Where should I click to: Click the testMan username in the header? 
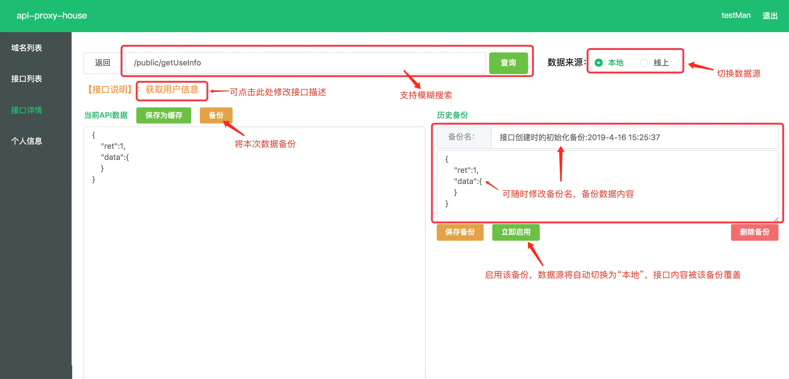coord(736,15)
